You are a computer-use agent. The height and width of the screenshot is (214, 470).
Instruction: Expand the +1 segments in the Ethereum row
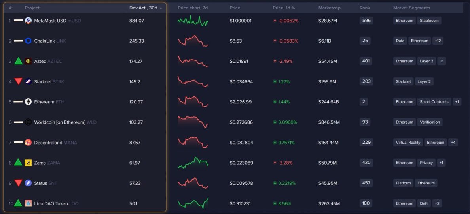(x=457, y=102)
